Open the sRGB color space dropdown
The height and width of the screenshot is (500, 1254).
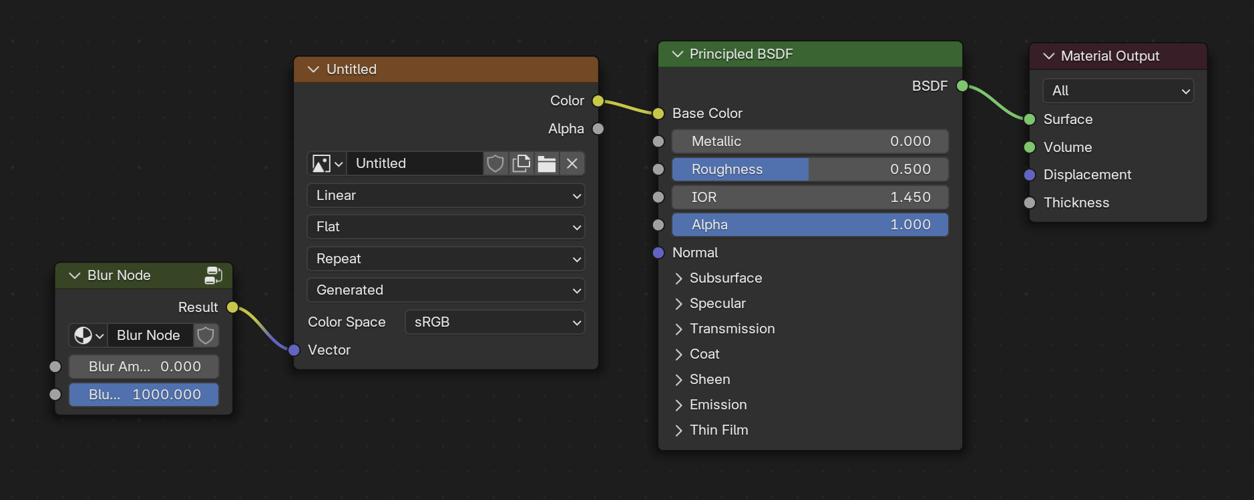(495, 322)
